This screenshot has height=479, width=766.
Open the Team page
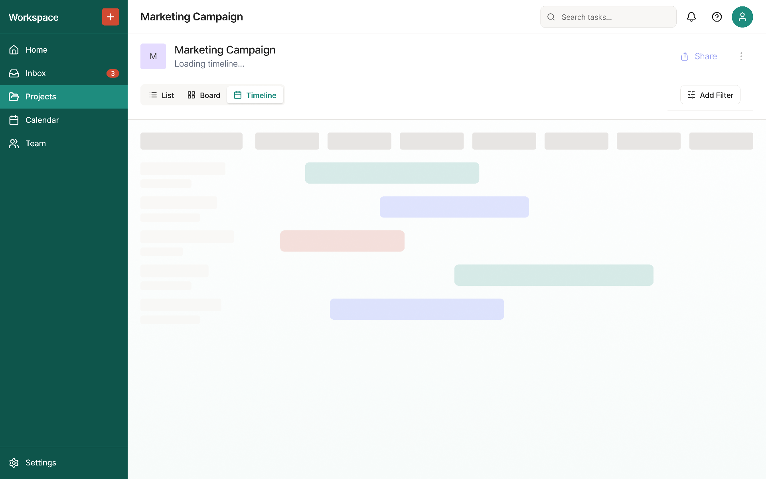(64, 144)
